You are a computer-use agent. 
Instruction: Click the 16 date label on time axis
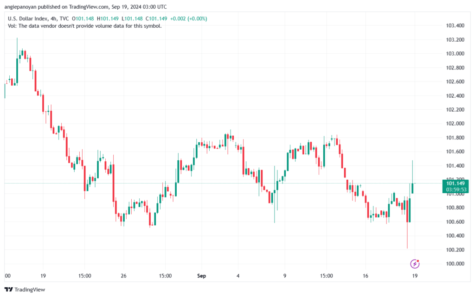pos(366,276)
